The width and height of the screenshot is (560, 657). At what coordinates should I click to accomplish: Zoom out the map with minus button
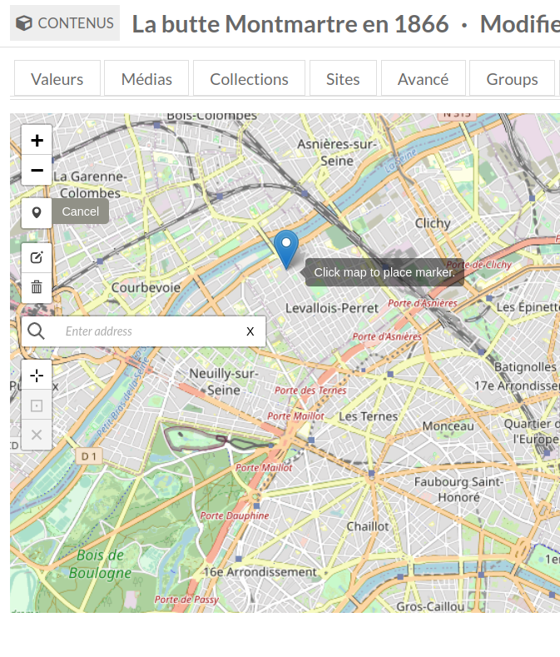(37, 170)
